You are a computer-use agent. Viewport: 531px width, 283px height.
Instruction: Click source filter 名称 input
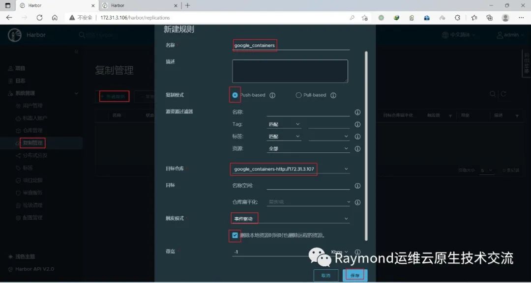pos(308,112)
